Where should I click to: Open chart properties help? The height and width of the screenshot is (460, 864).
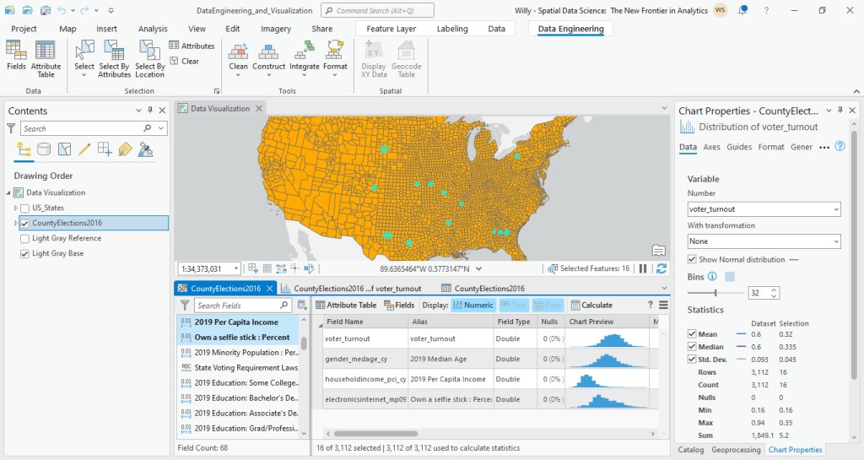[840, 147]
